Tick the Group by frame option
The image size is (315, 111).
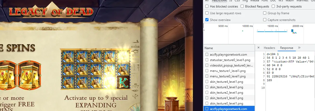(265, 13)
